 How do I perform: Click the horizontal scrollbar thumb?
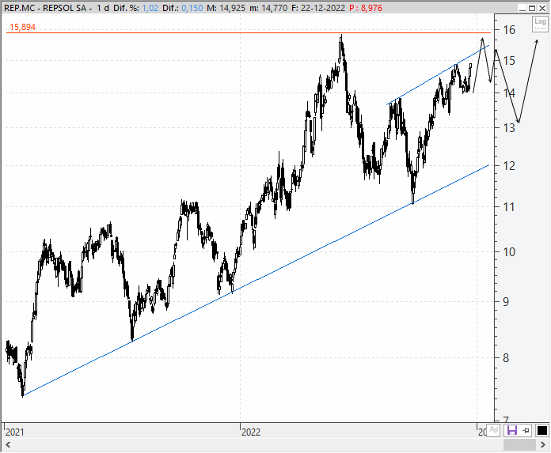519,444
